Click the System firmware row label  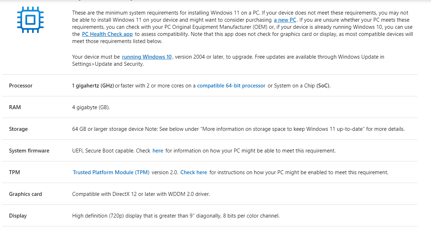point(29,151)
